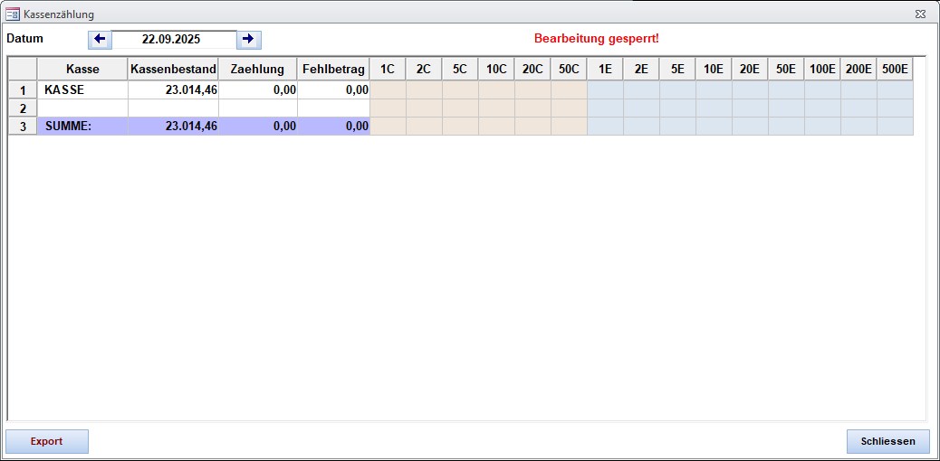The width and height of the screenshot is (940, 461).
Task: Click the Kassenzählung window title icon
Action: tap(13, 14)
